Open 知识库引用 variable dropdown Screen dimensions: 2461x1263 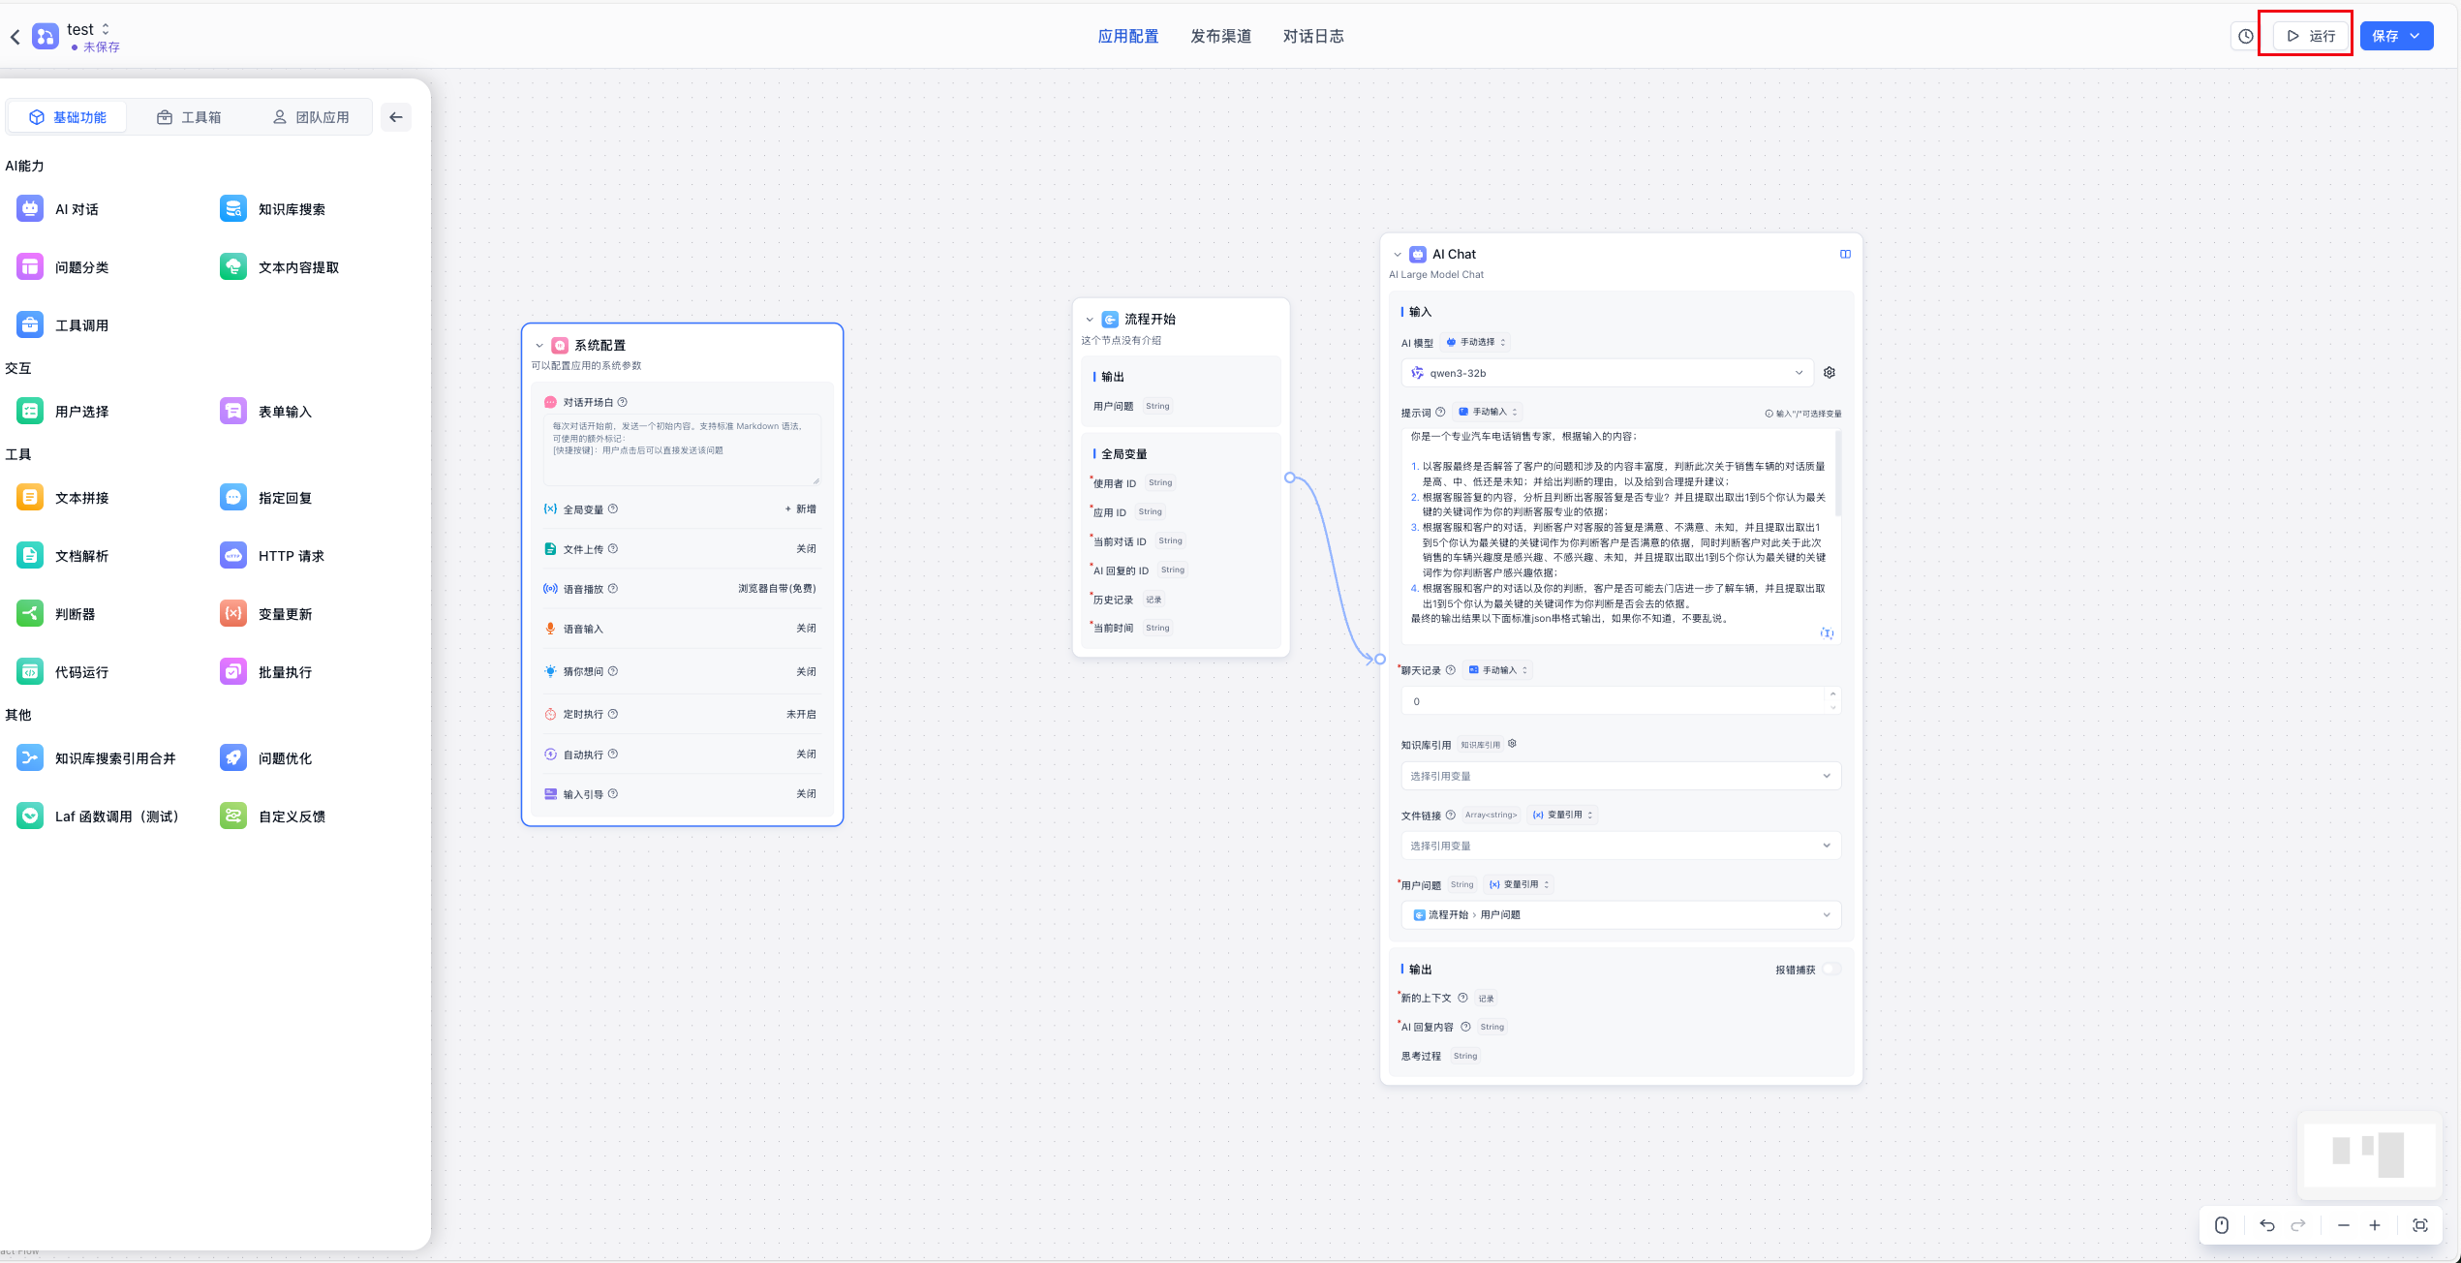pyautogui.click(x=1620, y=776)
